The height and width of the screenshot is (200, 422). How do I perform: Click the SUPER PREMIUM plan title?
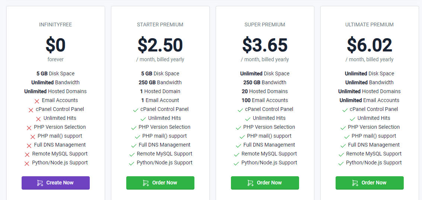pyautogui.click(x=265, y=24)
